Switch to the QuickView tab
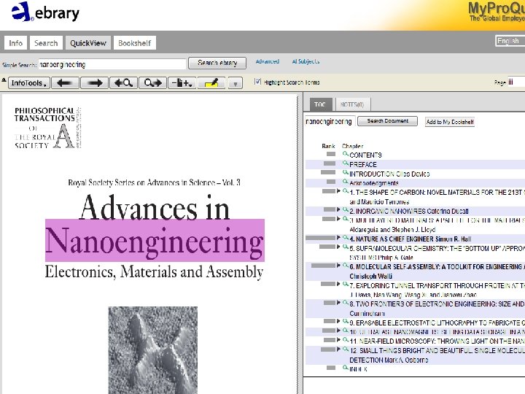 click(88, 43)
